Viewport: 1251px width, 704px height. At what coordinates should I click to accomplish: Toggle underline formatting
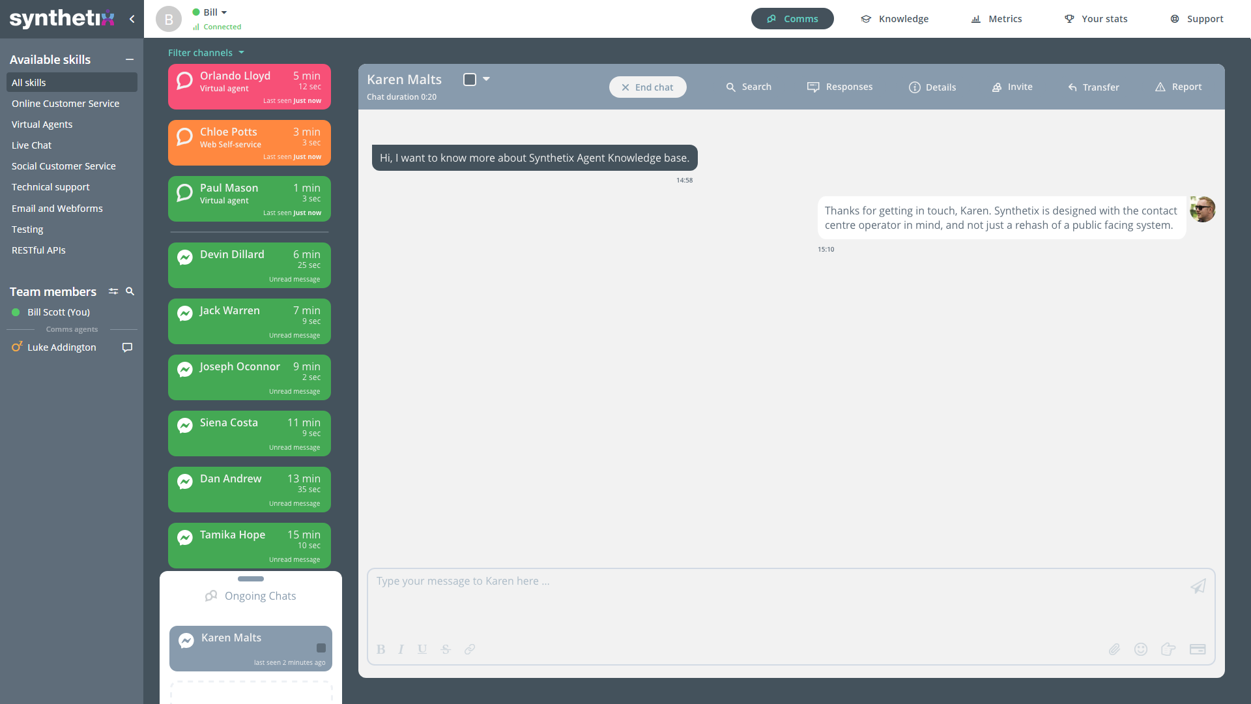[x=422, y=649]
